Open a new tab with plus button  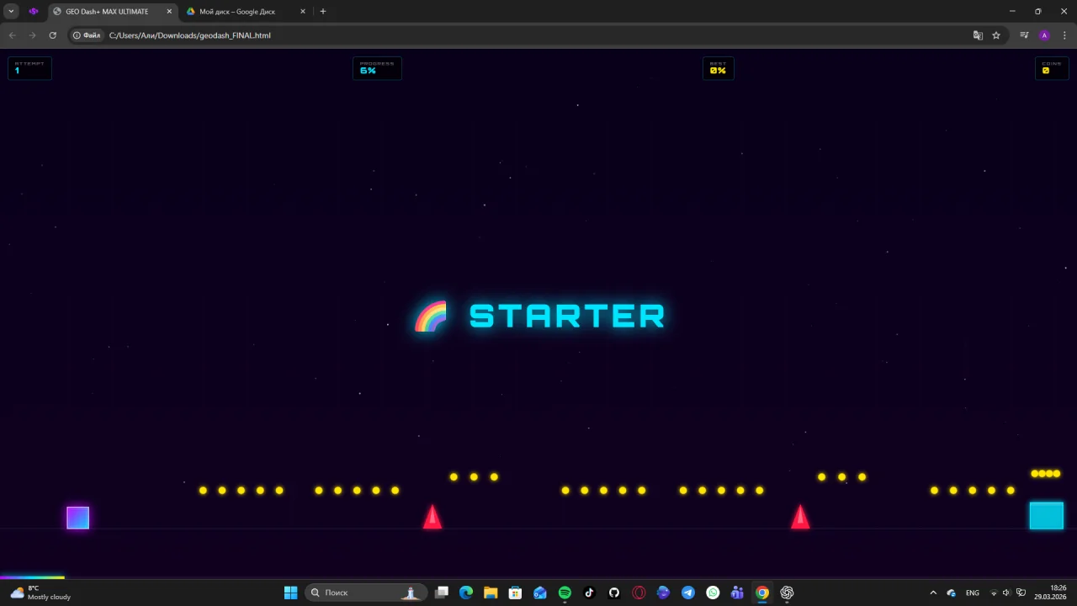tap(323, 12)
